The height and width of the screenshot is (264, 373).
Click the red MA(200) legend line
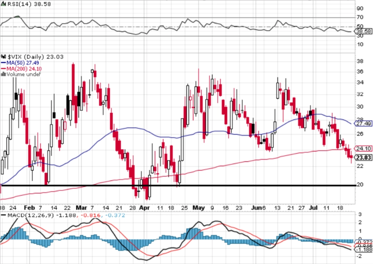tap(3, 69)
